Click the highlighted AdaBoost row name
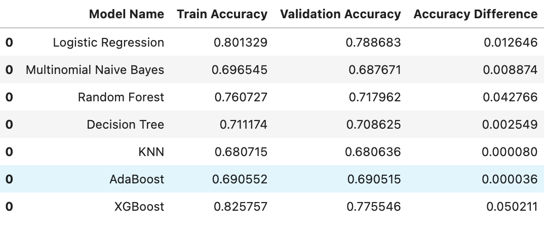The image size is (545, 231). pos(137,179)
